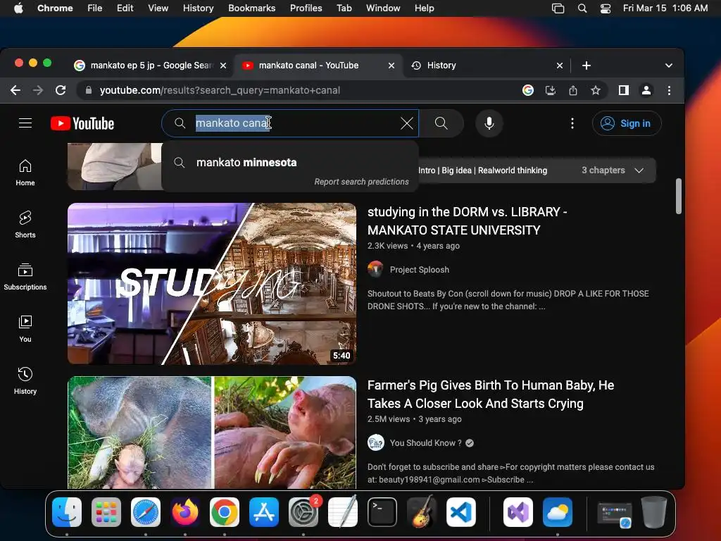Screen dimensions: 721x541
Task: Close the mankato ep 5 jp tab
Action: pyautogui.click(x=223, y=66)
